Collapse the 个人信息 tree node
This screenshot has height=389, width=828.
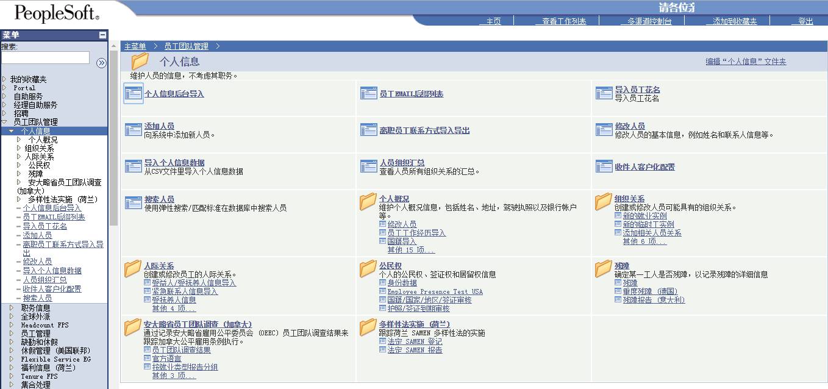click(12, 131)
